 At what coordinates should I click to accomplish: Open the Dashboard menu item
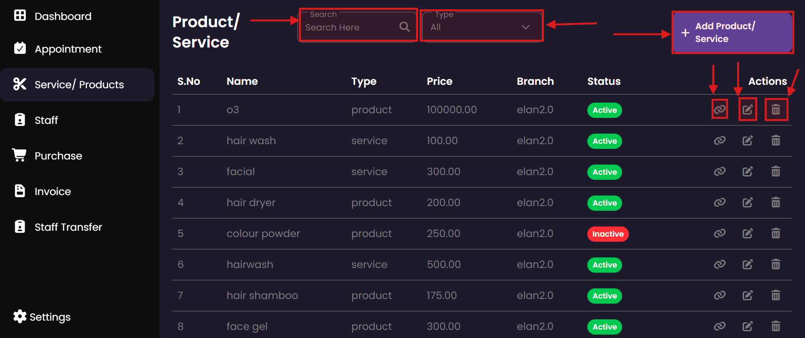[x=63, y=16]
